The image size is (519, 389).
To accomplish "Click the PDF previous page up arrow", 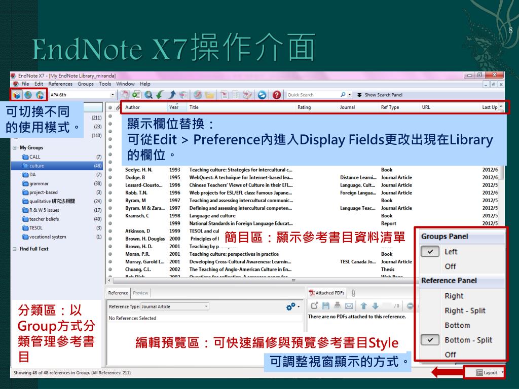I will point(363,306).
